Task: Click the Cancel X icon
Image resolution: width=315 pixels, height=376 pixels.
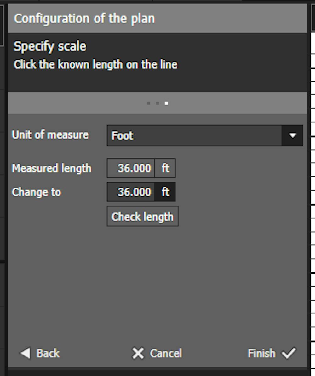Action: pyautogui.click(x=138, y=354)
